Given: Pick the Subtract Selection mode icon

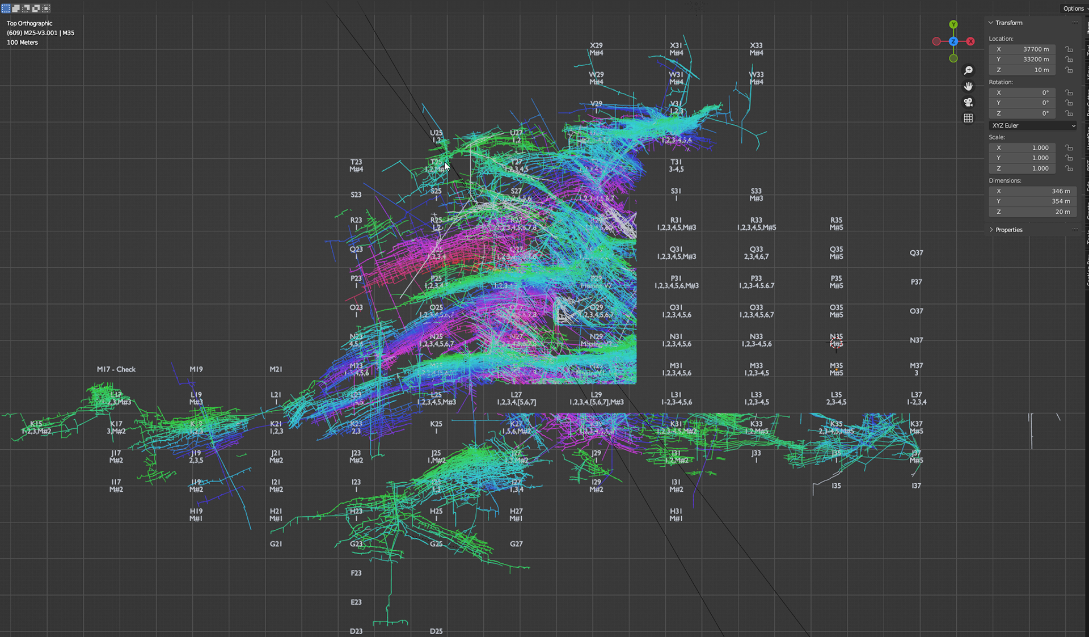Looking at the screenshot, I should click(26, 9).
